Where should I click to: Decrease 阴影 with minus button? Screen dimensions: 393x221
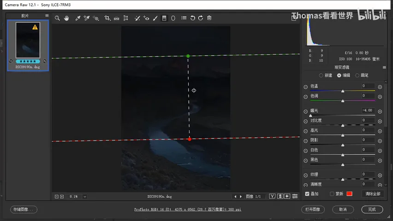point(305,141)
